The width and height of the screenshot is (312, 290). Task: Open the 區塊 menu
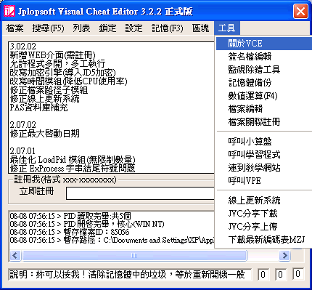point(200,28)
